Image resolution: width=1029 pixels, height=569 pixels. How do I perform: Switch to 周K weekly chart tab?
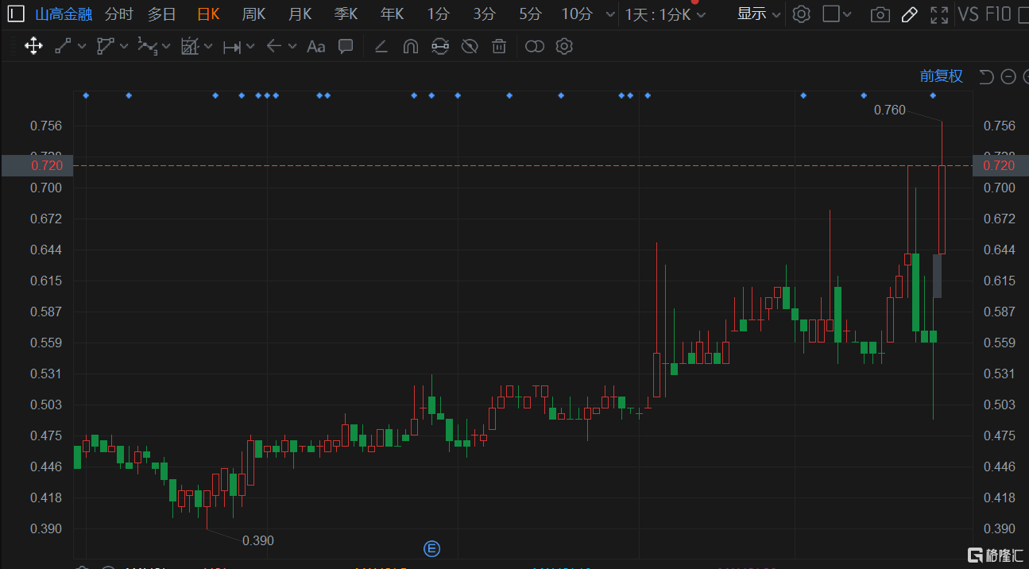pyautogui.click(x=253, y=14)
